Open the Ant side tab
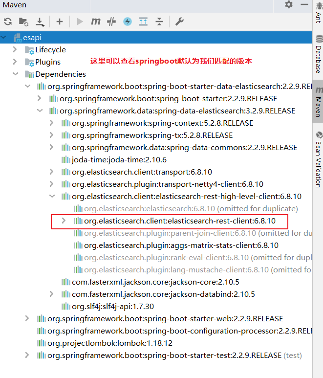The width and height of the screenshot is (323, 378). tap(319, 13)
